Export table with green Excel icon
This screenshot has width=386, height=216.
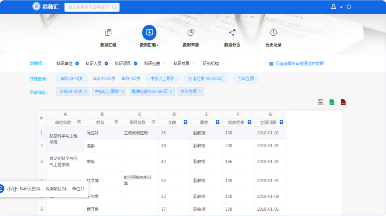[332, 102]
